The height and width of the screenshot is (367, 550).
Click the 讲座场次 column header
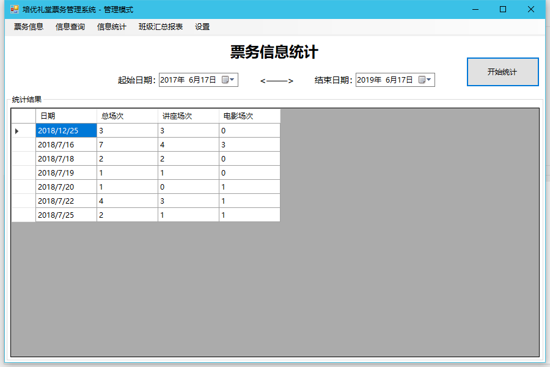pyautogui.click(x=188, y=116)
